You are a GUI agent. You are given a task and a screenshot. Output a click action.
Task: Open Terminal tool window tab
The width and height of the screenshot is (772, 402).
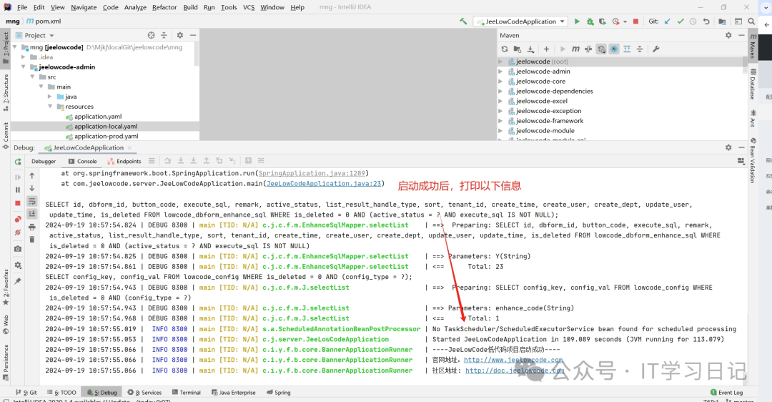point(186,393)
